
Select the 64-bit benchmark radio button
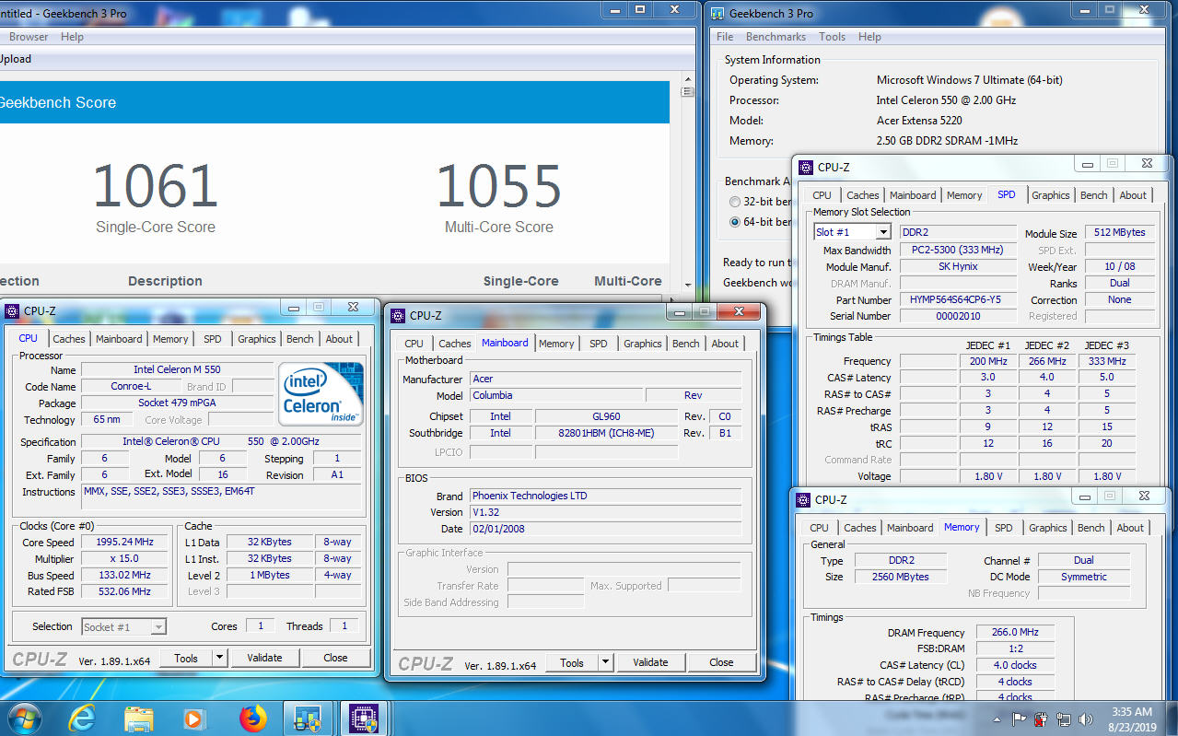734,222
